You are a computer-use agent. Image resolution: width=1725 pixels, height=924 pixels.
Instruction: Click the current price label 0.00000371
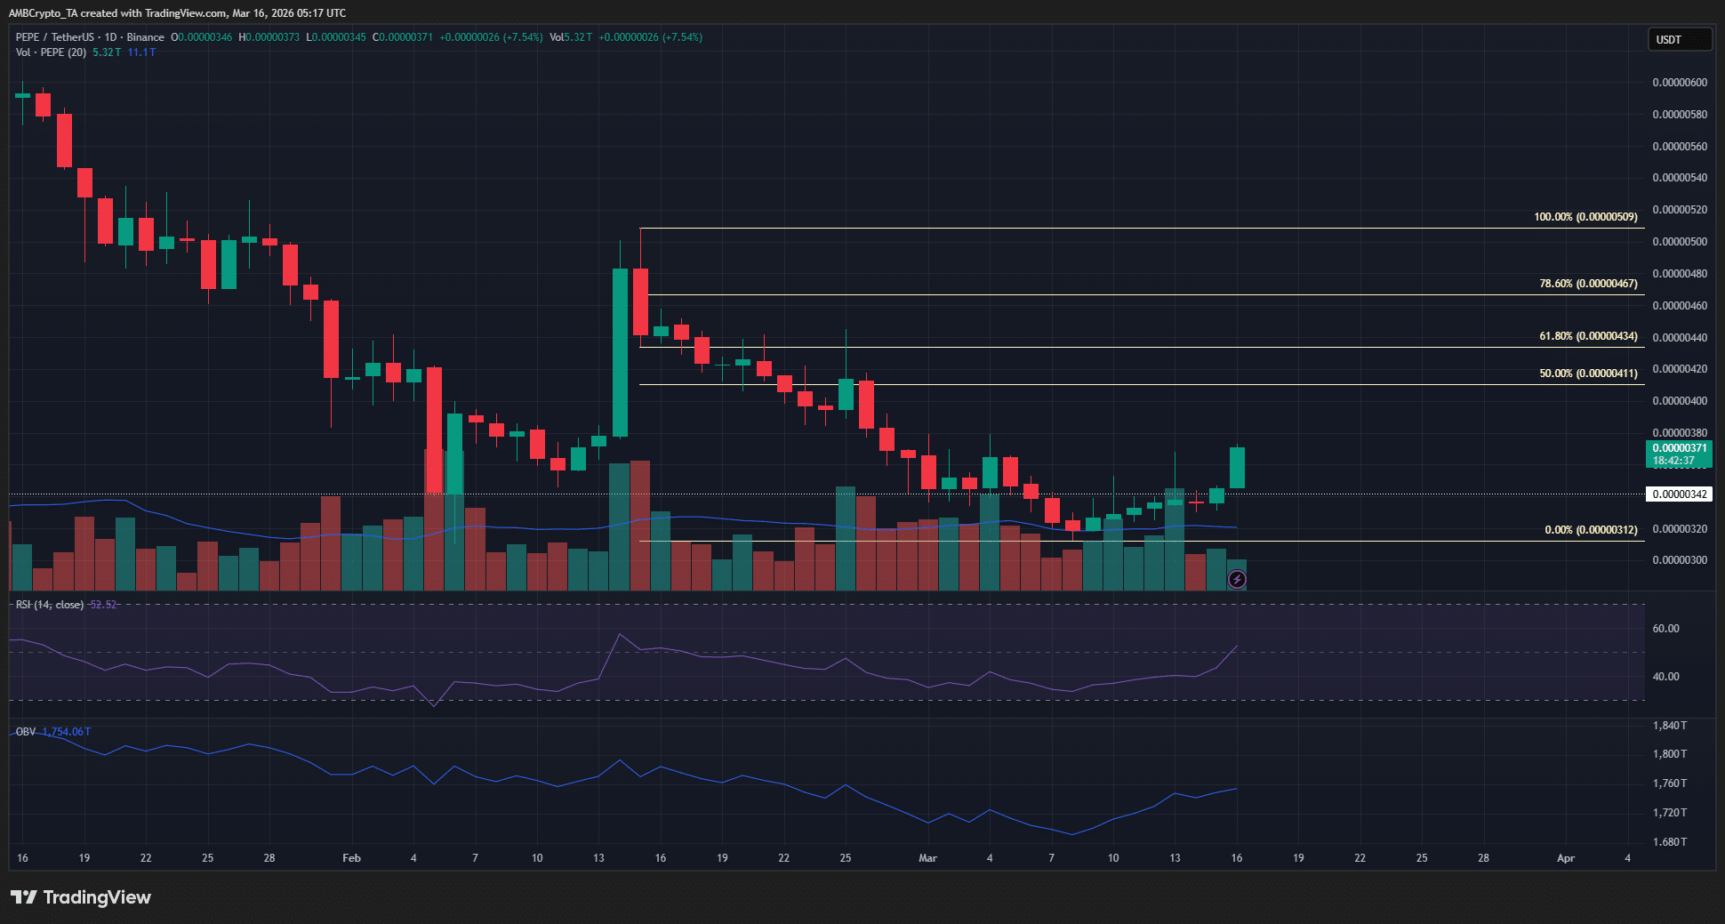pos(1679,448)
